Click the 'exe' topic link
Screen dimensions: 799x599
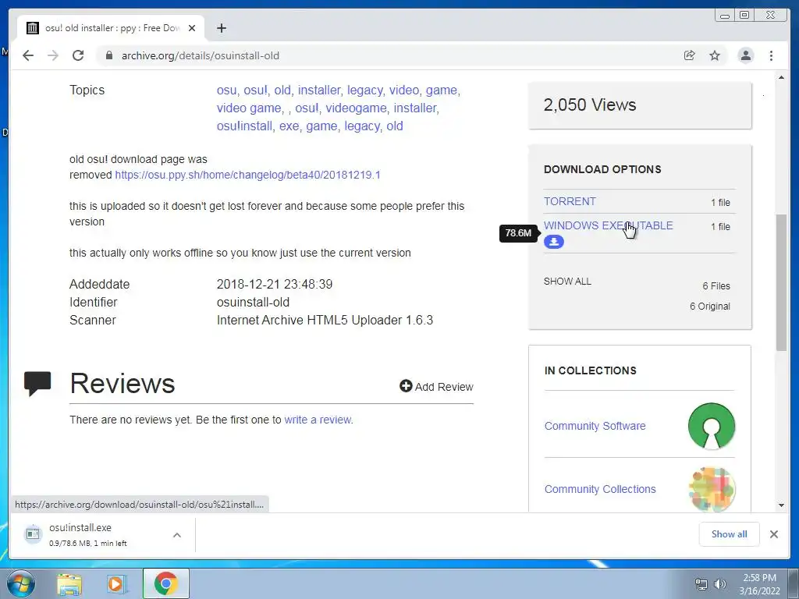pos(289,126)
